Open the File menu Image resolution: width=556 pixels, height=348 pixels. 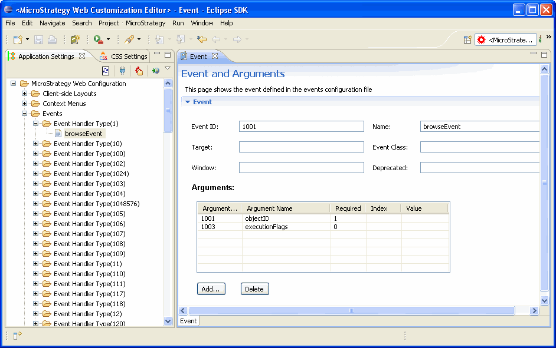coord(10,23)
